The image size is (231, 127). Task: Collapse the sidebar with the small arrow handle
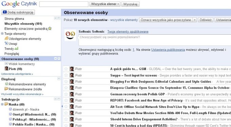tap(62, 106)
